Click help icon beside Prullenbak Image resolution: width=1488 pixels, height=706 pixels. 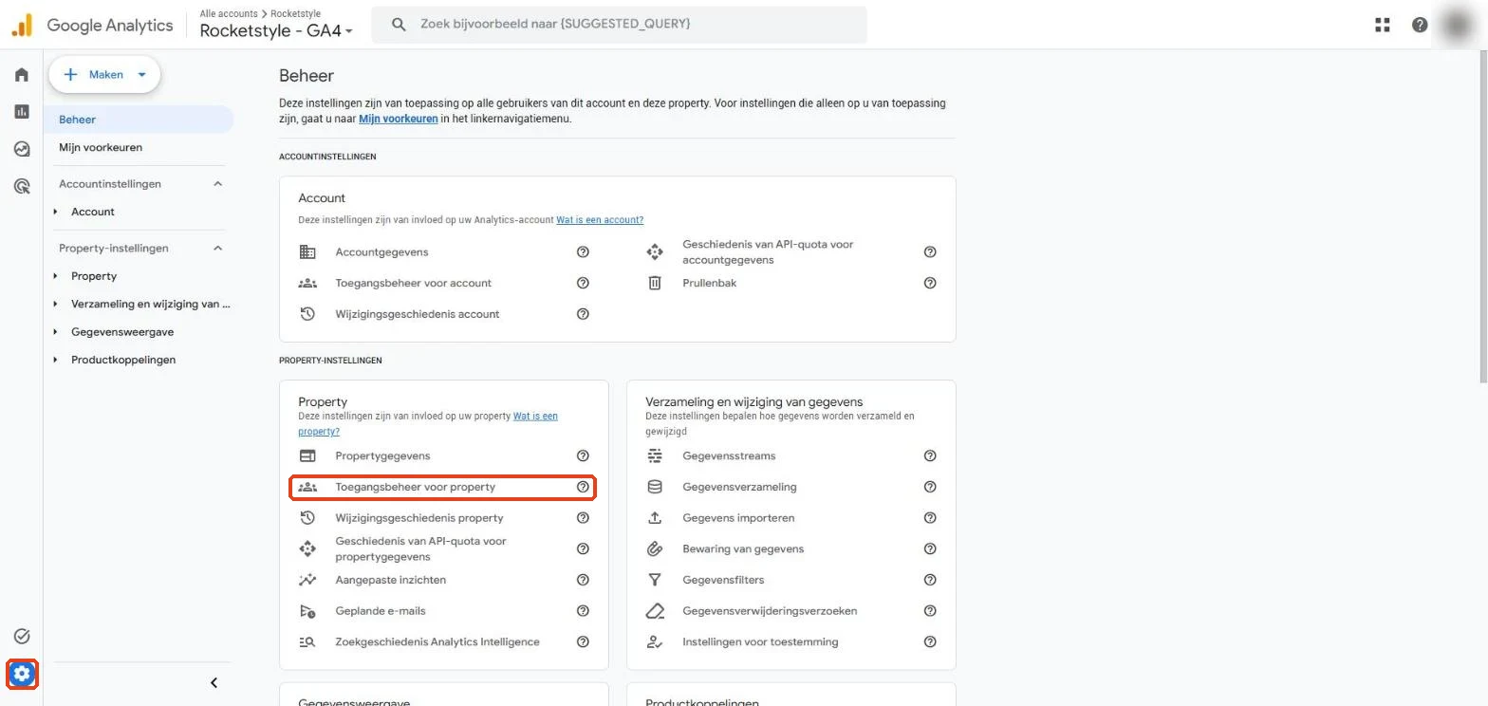pyautogui.click(x=930, y=283)
